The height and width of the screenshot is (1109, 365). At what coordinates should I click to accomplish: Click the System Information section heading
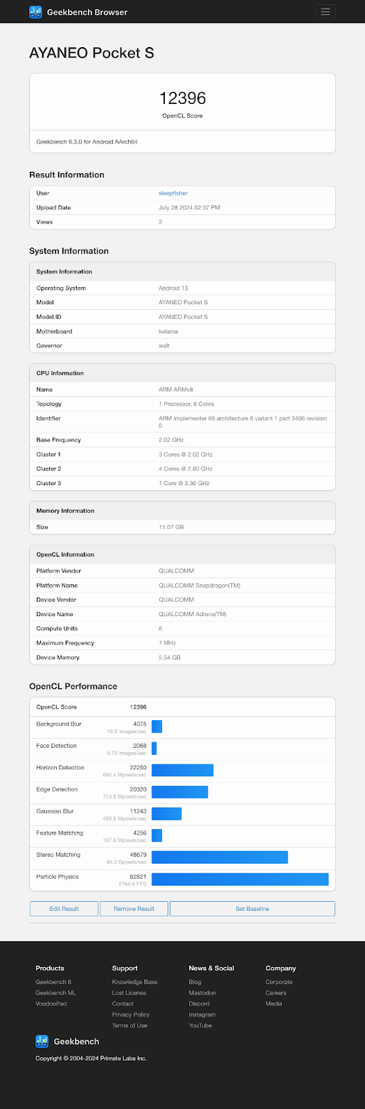(69, 251)
